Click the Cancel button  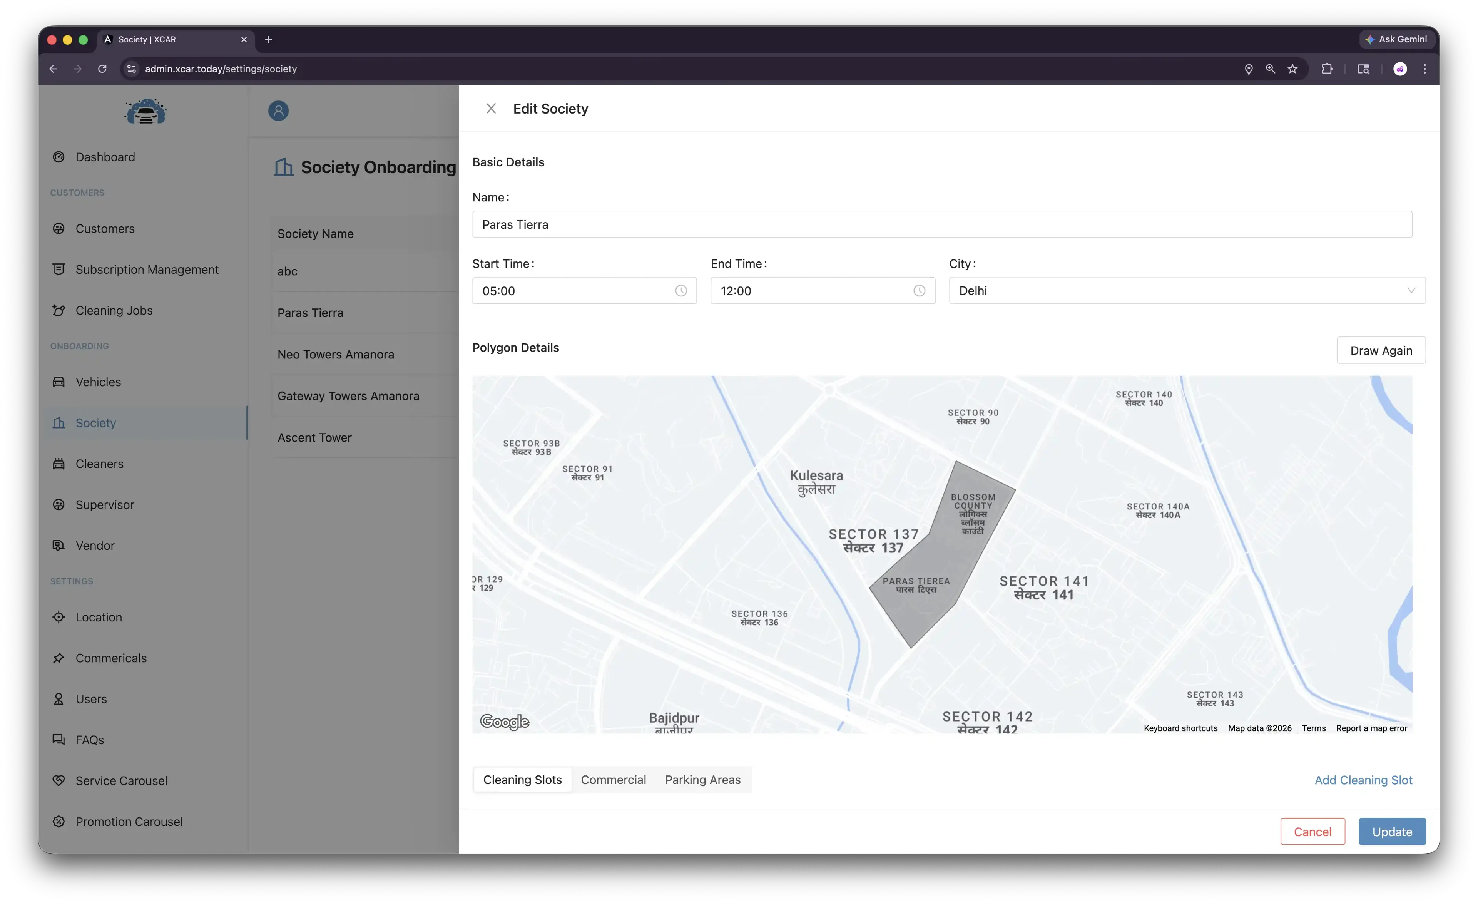pyautogui.click(x=1312, y=831)
